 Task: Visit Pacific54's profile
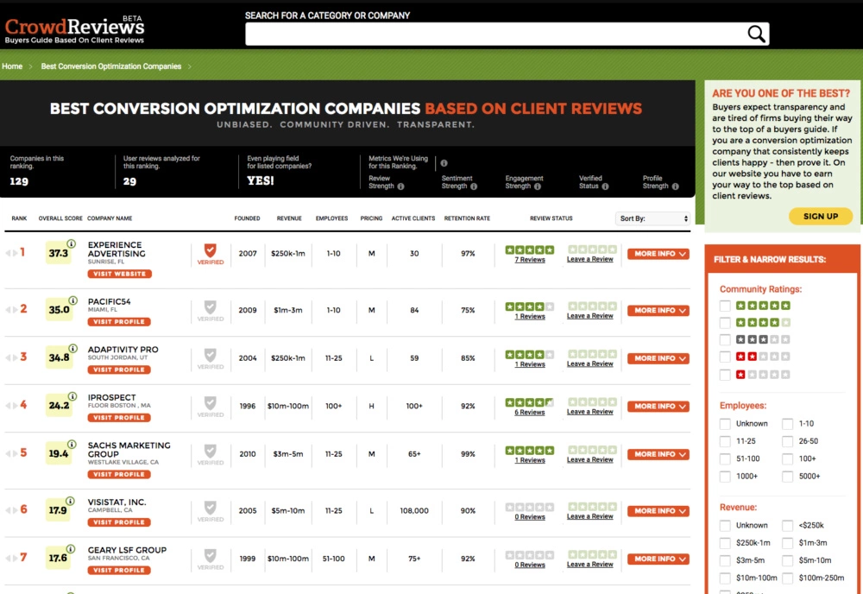119,321
